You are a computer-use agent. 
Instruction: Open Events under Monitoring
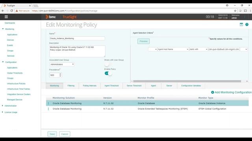(x=10, y=45)
